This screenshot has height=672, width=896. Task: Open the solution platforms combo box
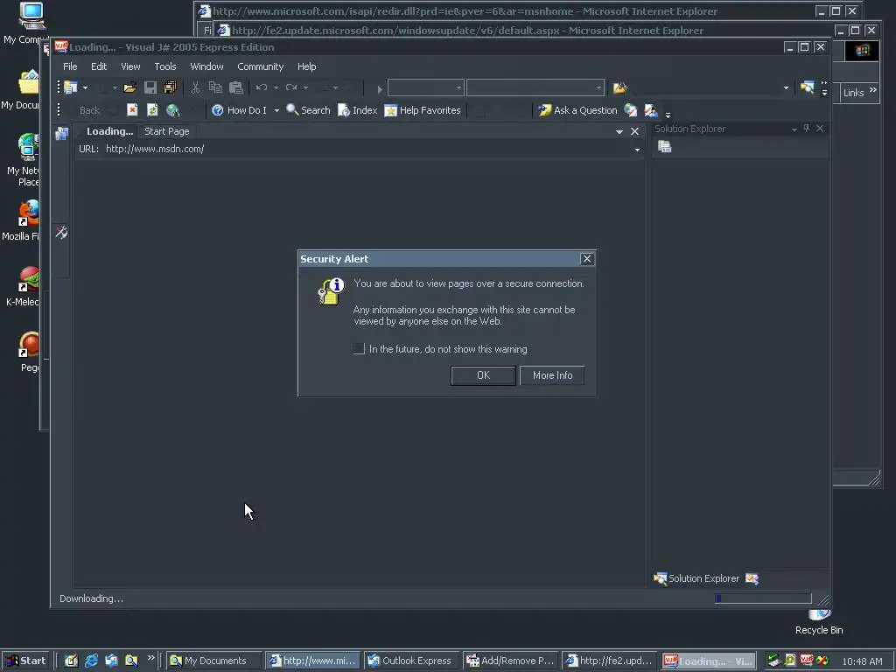pyautogui.click(x=535, y=87)
